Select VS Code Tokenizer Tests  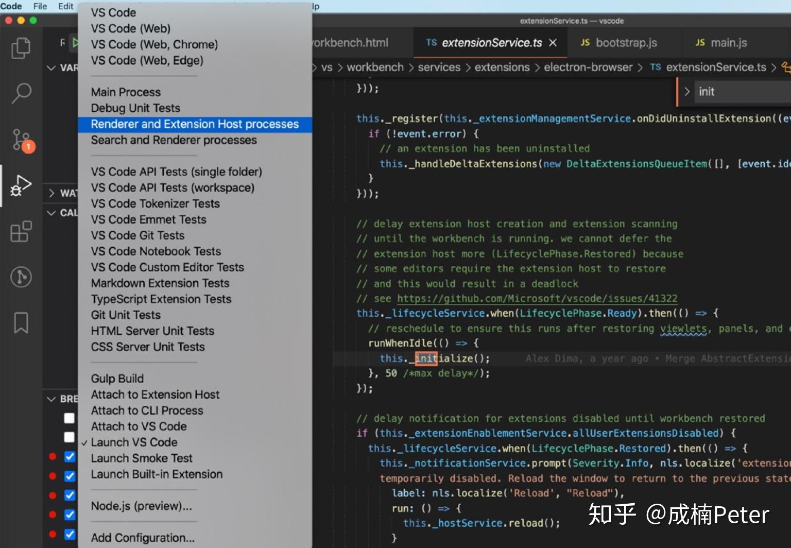pyautogui.click(x=195, y=203)
